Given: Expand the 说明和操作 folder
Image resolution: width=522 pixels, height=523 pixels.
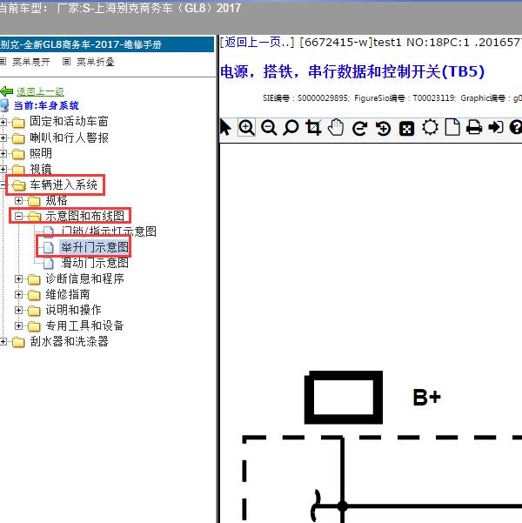Looking at the screenshot, I should click(18, 310).
